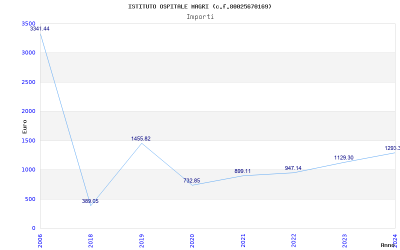The height and width of the screenshot is (250, 400).
Task: Click the 1129.30 data label
Action: pos(344,157)
